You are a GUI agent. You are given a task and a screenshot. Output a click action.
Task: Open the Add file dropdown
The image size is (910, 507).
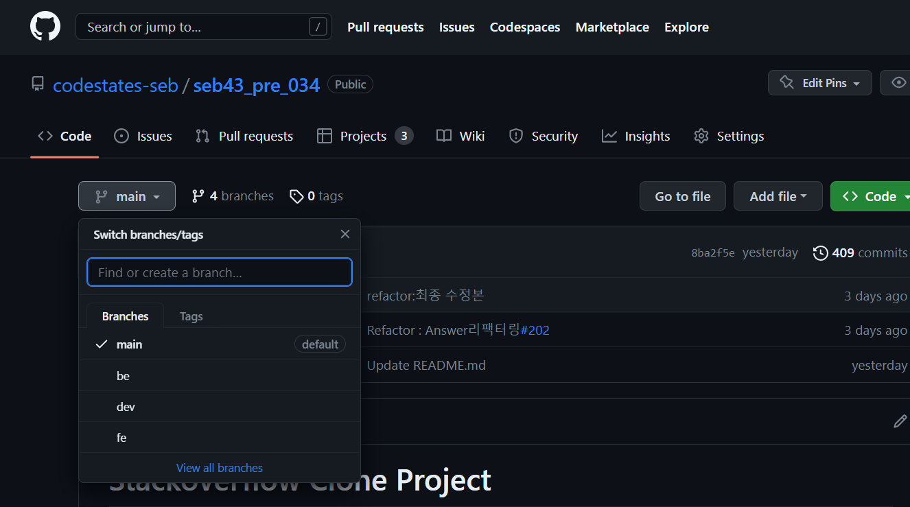(778, 196)
